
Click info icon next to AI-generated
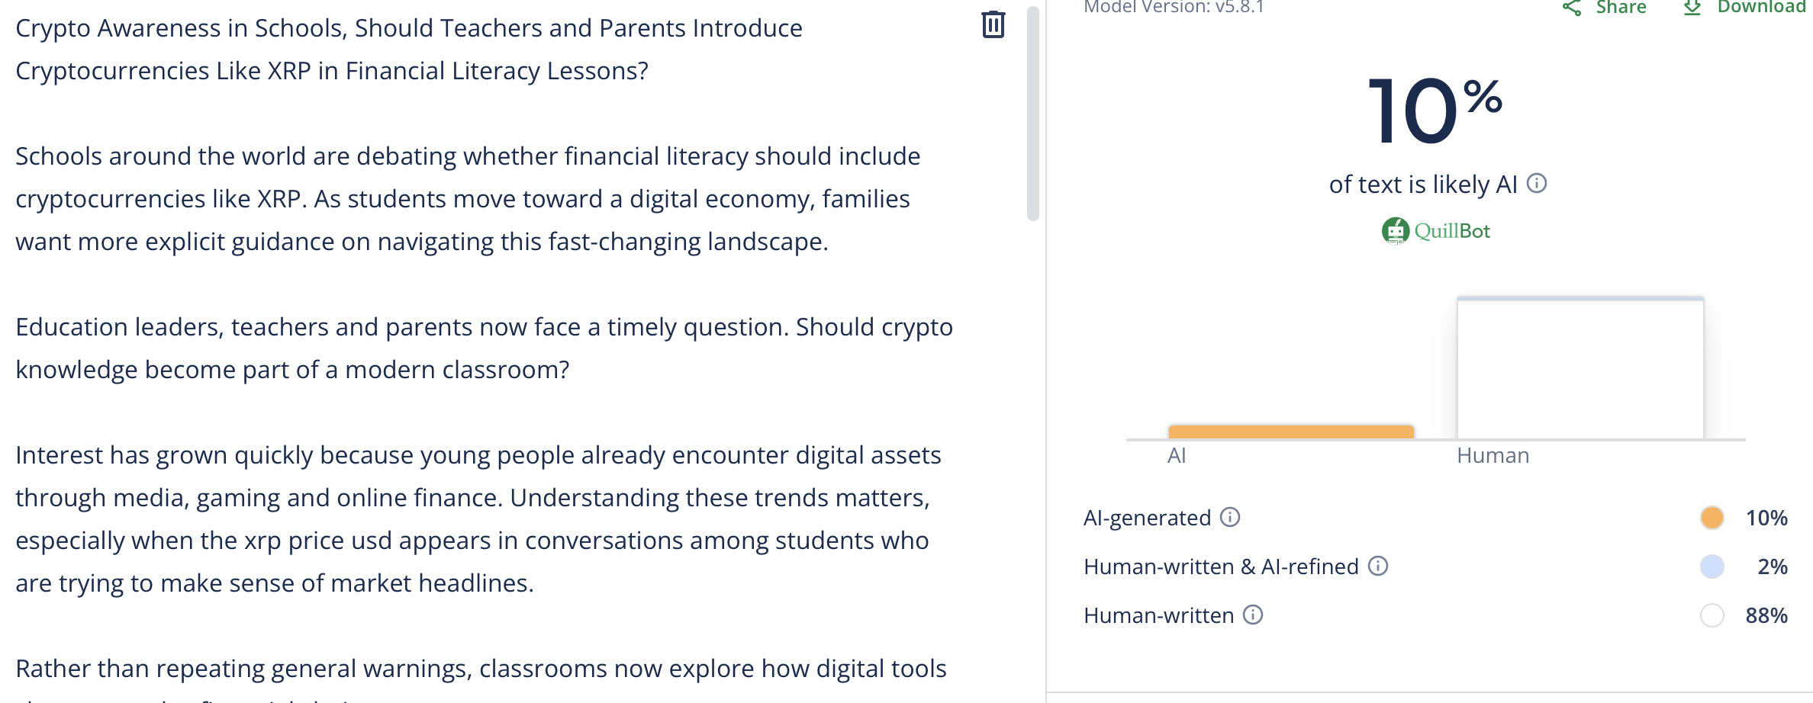tap(1230, 517)
